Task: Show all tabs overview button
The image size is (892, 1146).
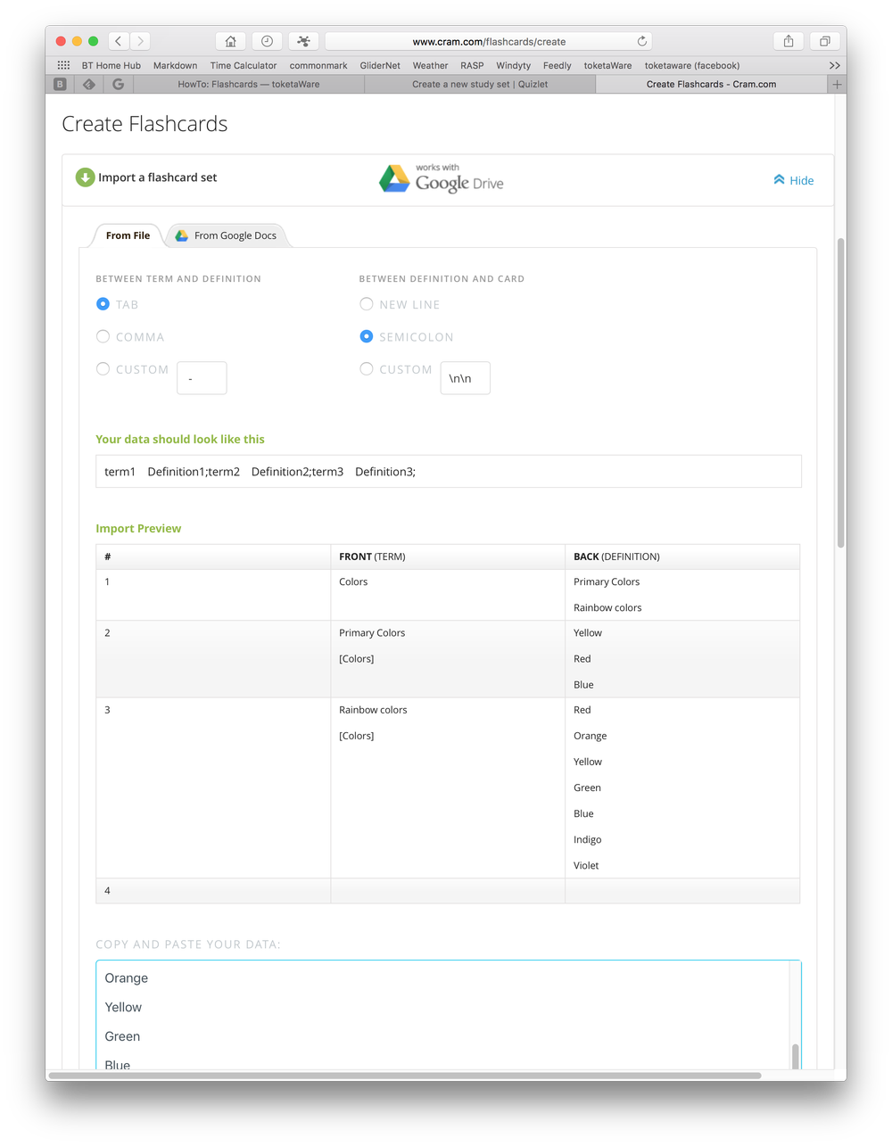Action: point(825,41)
